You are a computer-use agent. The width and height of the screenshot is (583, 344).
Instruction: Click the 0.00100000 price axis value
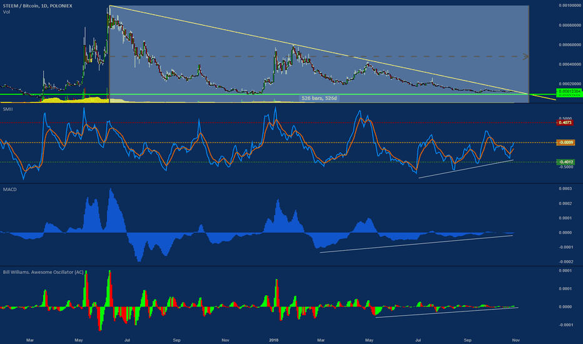tap(570, 6)
